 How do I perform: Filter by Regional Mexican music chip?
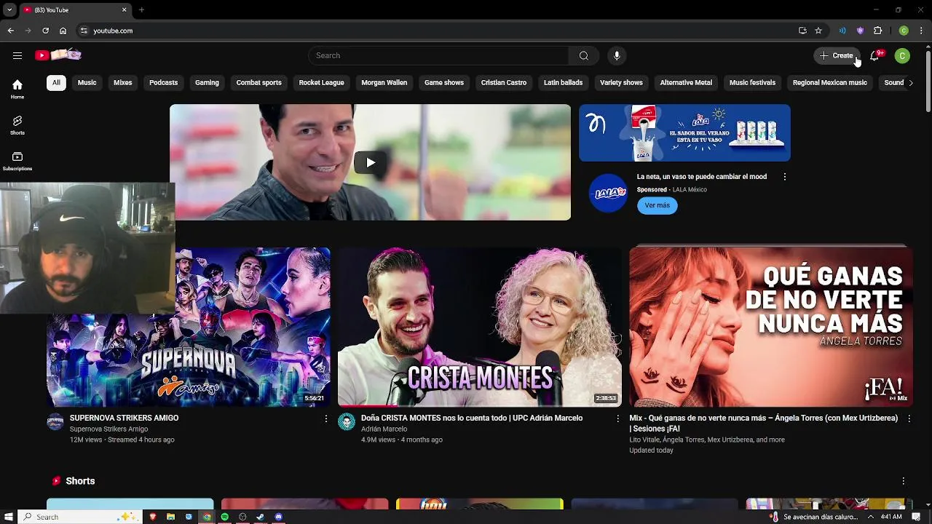tap(829, 83)
